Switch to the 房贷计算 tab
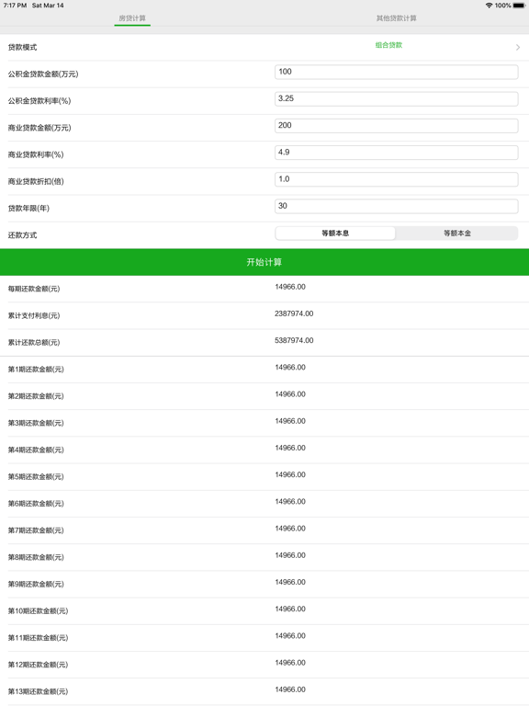The width and height of the screenshot is (529, 706). (x=132, y=18)
